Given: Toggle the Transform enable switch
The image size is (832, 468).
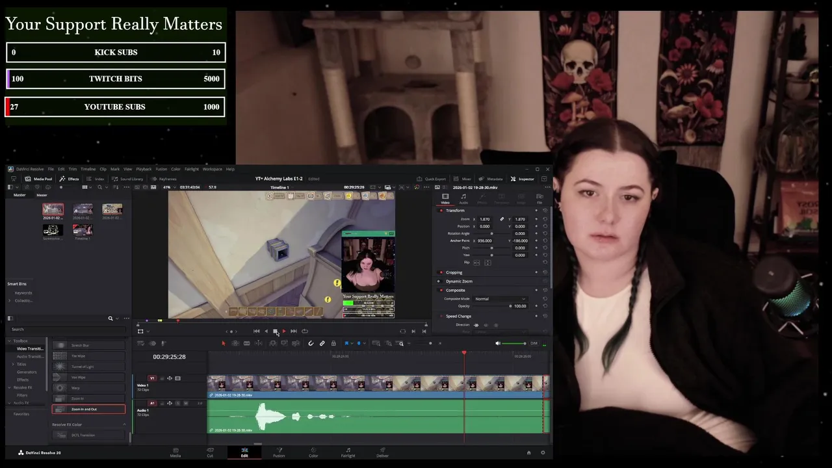Looking at the screenshot, I should click(440, 211).
